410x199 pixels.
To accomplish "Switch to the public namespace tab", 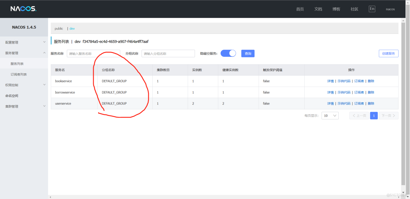I will coord(59,28).
